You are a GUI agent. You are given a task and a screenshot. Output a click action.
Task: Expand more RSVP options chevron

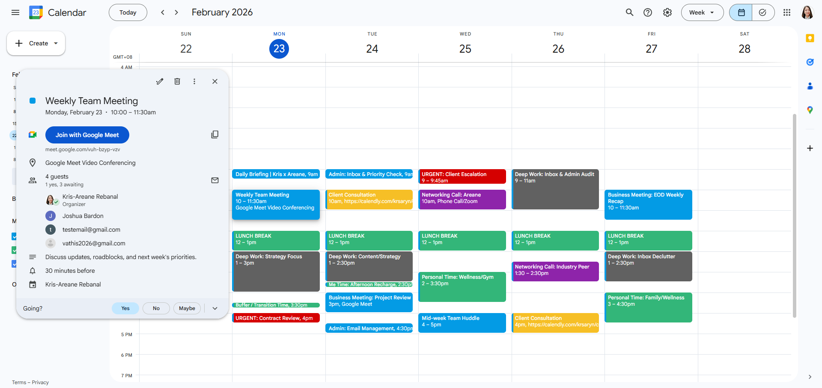coord(215,308)
